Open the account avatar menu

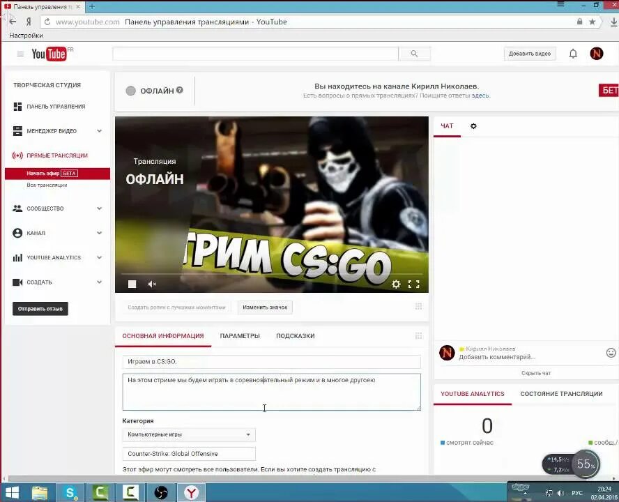click(597, 53)
